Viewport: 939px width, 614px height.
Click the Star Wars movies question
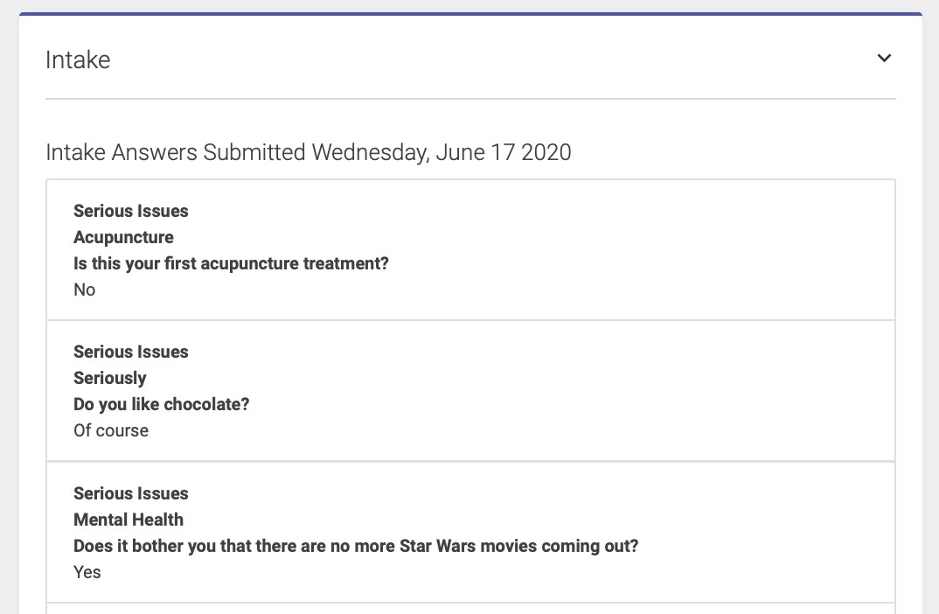click(356, 546)
